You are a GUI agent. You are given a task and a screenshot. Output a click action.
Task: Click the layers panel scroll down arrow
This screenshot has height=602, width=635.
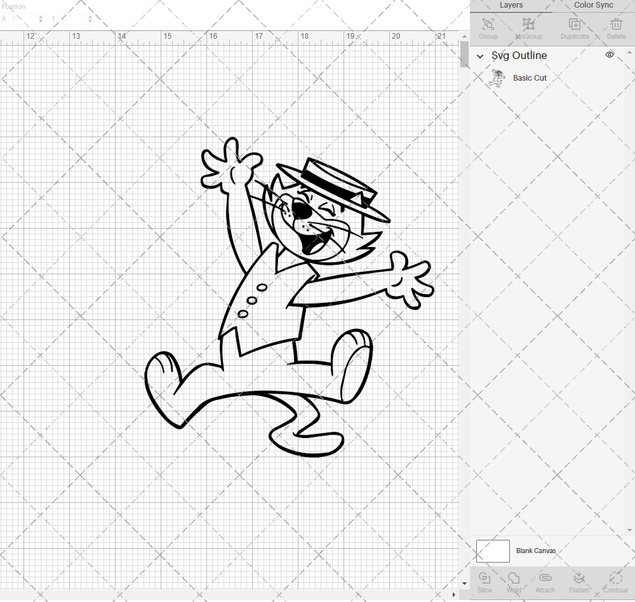pos(629,530)
